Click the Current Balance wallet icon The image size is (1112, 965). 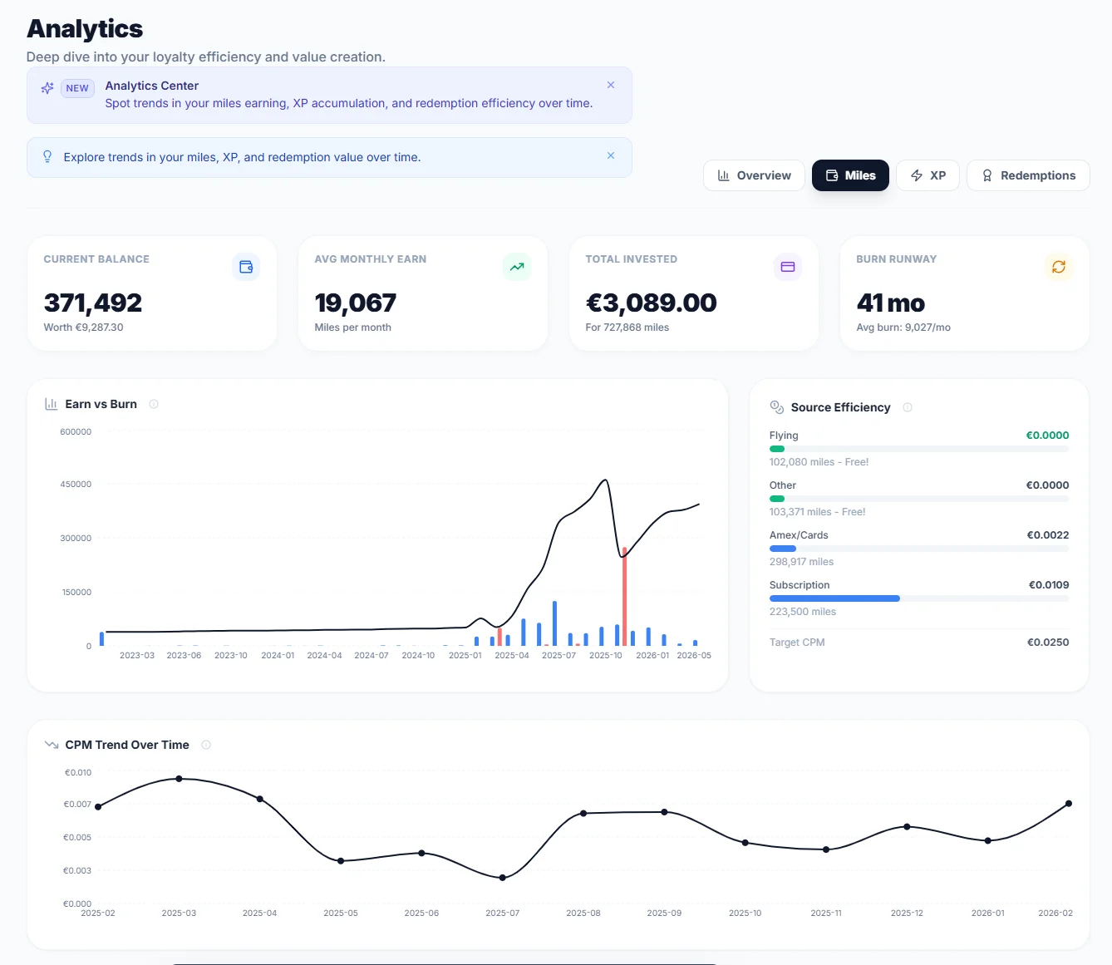pos(246,267)
